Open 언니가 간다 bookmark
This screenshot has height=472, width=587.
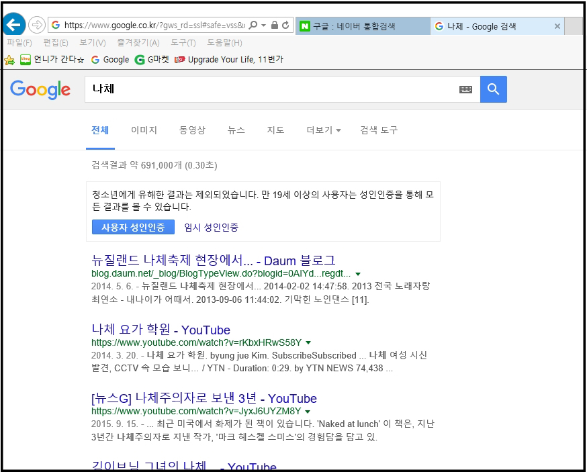click(52, 60)
